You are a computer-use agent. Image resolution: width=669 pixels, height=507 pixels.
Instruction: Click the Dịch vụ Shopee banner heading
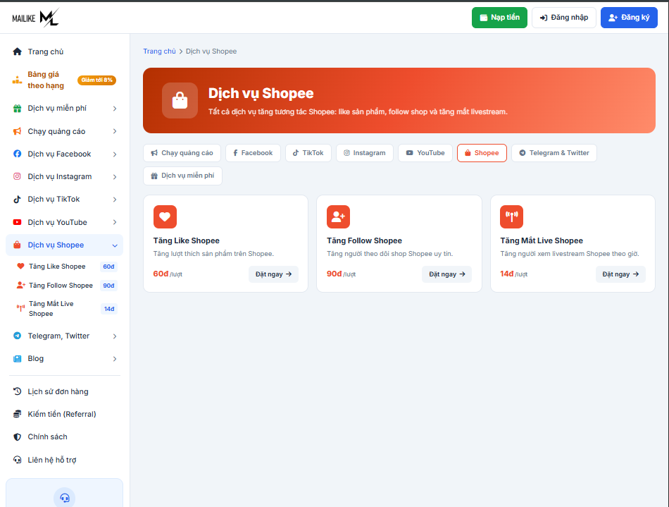[261, 93]
